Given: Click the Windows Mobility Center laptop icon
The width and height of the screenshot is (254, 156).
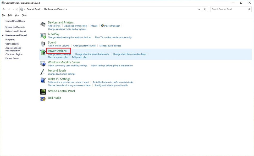Looking at the screenshot, I should [43, 63].
